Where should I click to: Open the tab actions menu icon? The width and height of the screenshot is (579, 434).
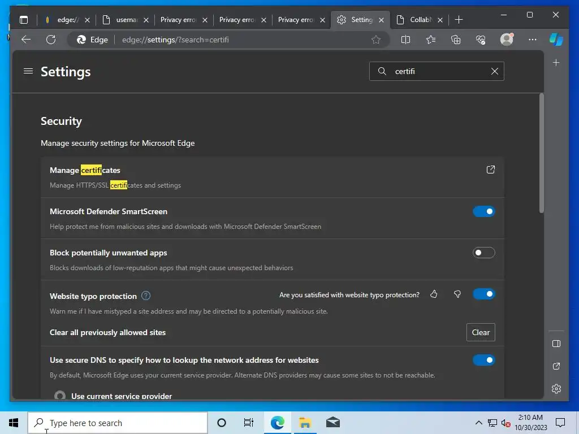pyautogui.click(x=24, y=20)
